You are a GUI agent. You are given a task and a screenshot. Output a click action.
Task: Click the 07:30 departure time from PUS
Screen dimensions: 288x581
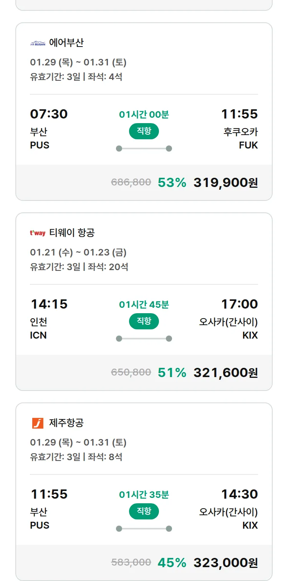[49, 114]
